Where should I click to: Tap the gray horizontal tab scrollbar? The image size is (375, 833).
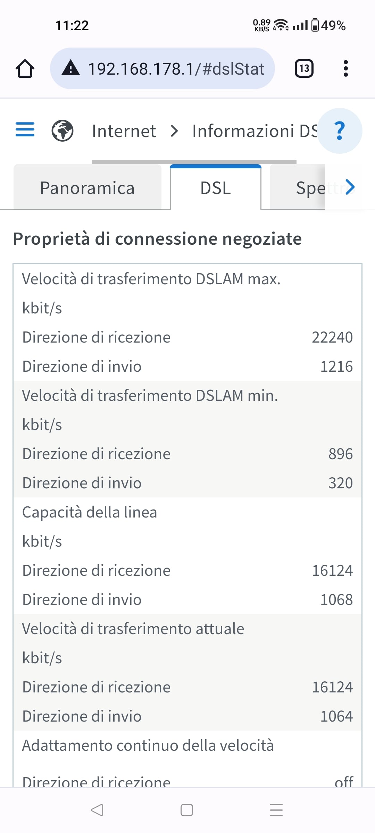pyautogui.click(x=194, y=162)
